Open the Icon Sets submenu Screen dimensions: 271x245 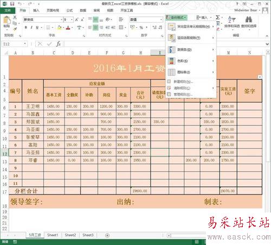point(191,72)
